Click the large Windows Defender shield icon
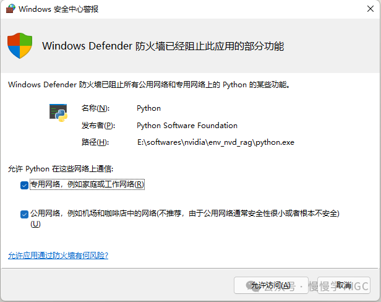This screenshot has width=381, height=302. [20, 46]
